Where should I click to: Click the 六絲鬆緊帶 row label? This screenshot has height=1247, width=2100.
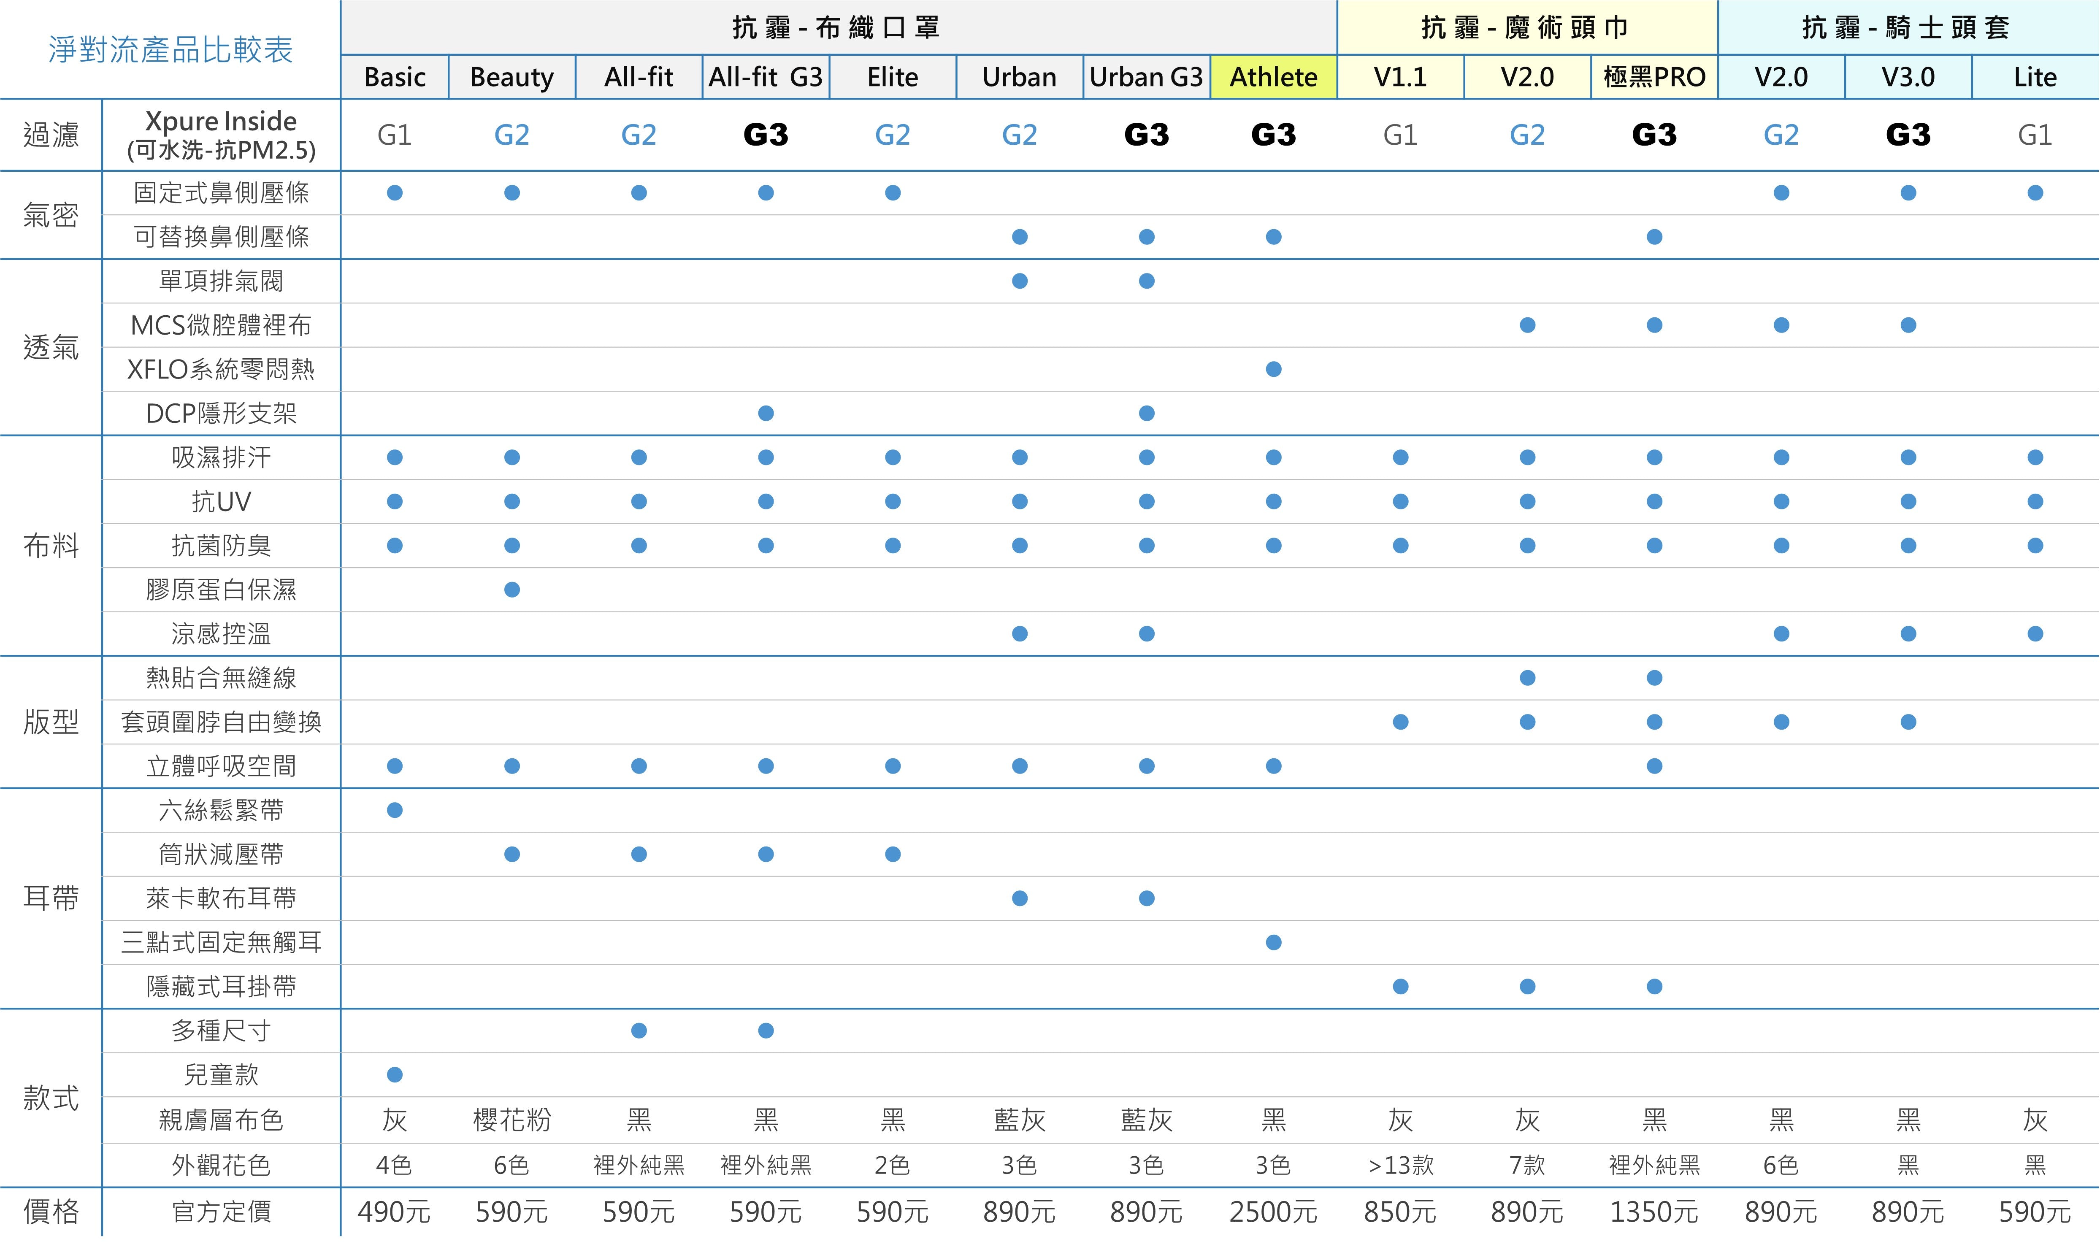(221, 810)
